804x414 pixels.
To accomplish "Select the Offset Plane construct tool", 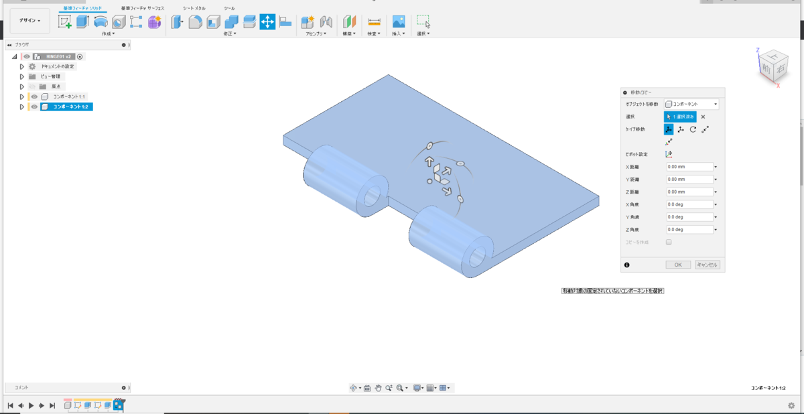I will (350, 22).
